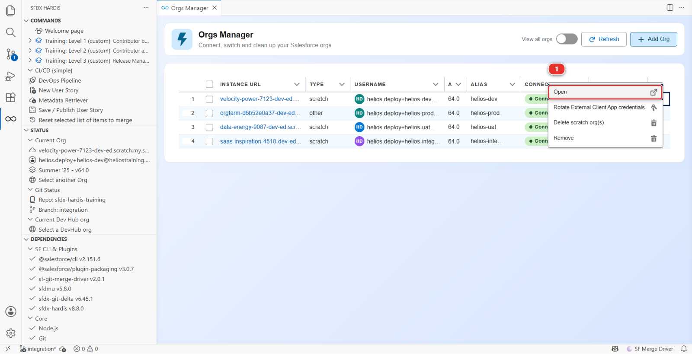Click the key icon for Rotate credentials
The height and width of the screenshot is (354, 692).
coord(654,107)
